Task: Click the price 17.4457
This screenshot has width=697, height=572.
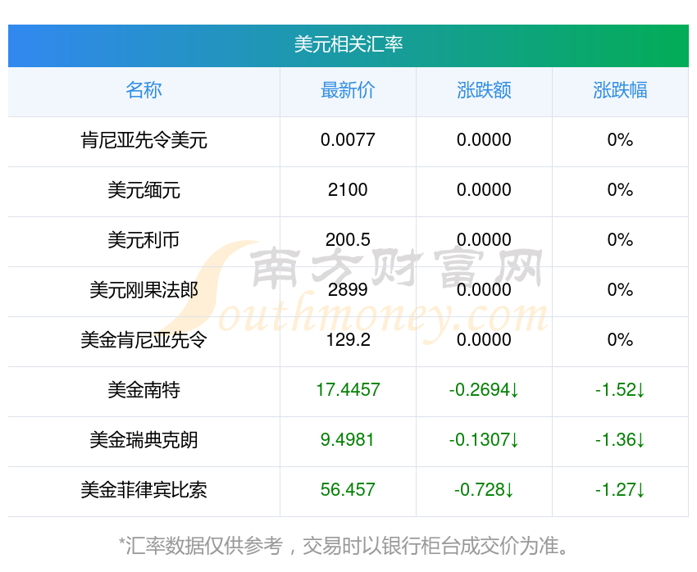Action: (x=348, y=390)
